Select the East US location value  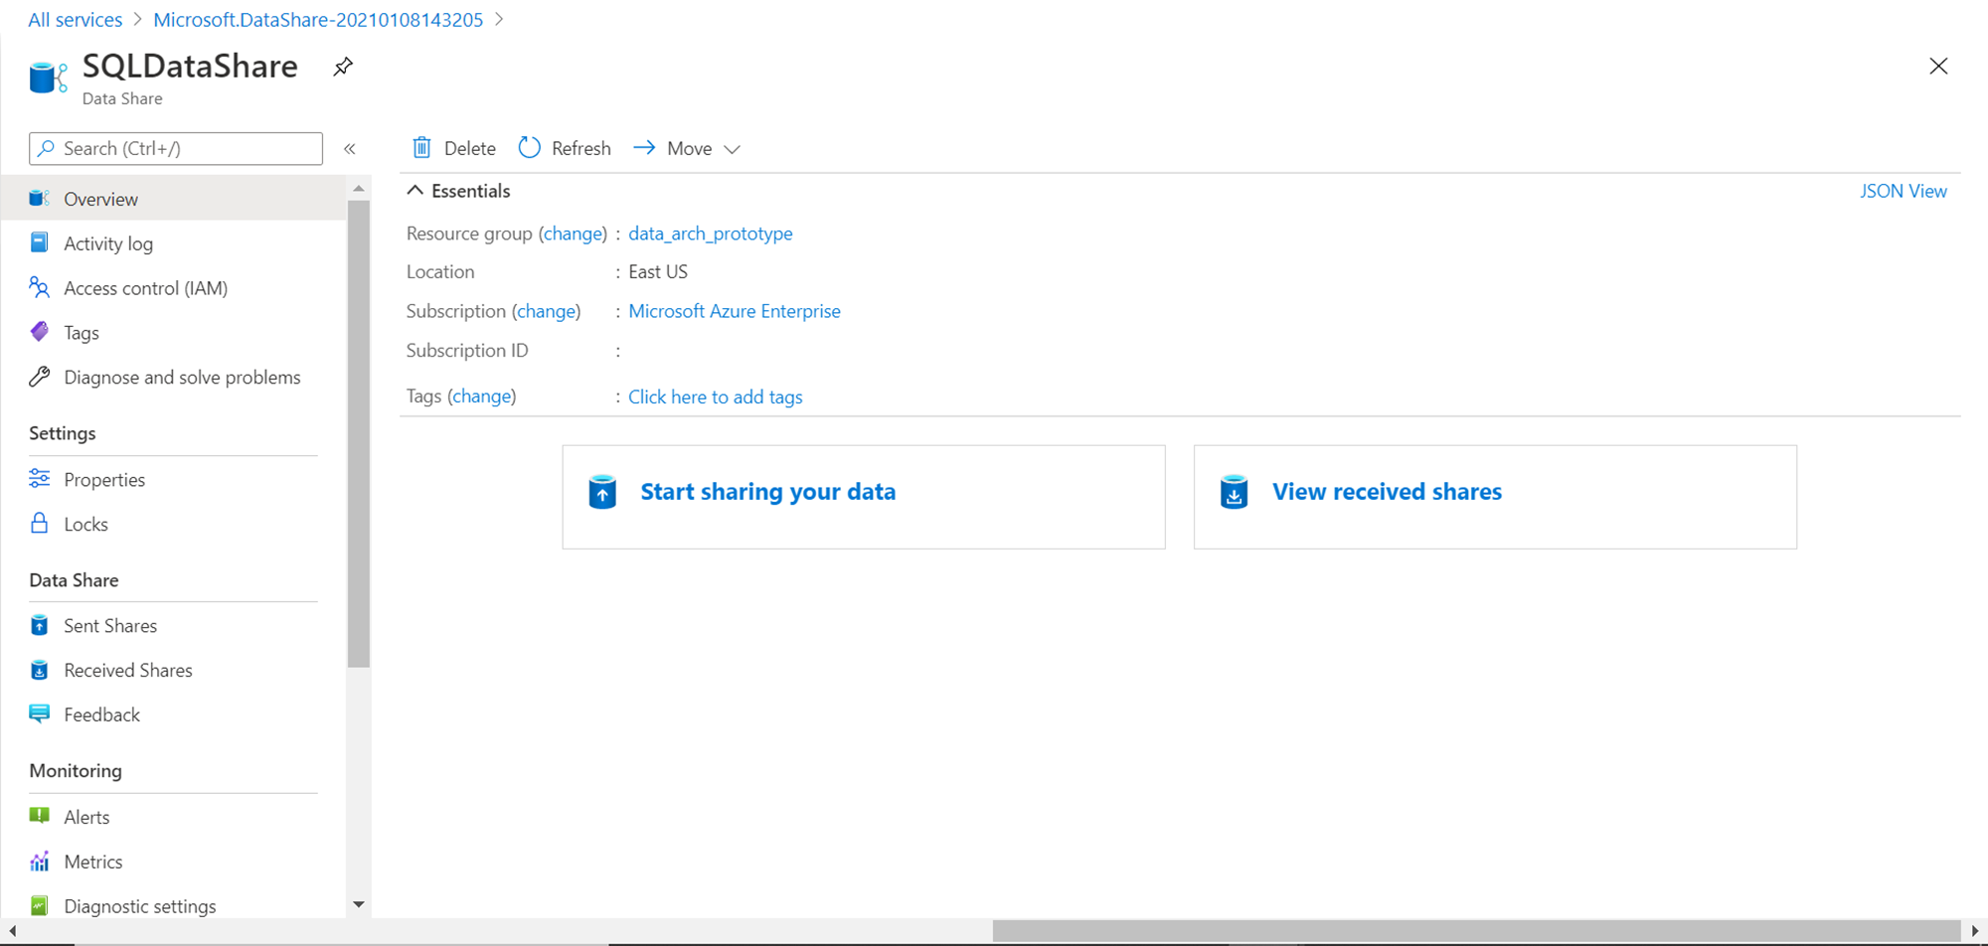click(x=658, y=271)
